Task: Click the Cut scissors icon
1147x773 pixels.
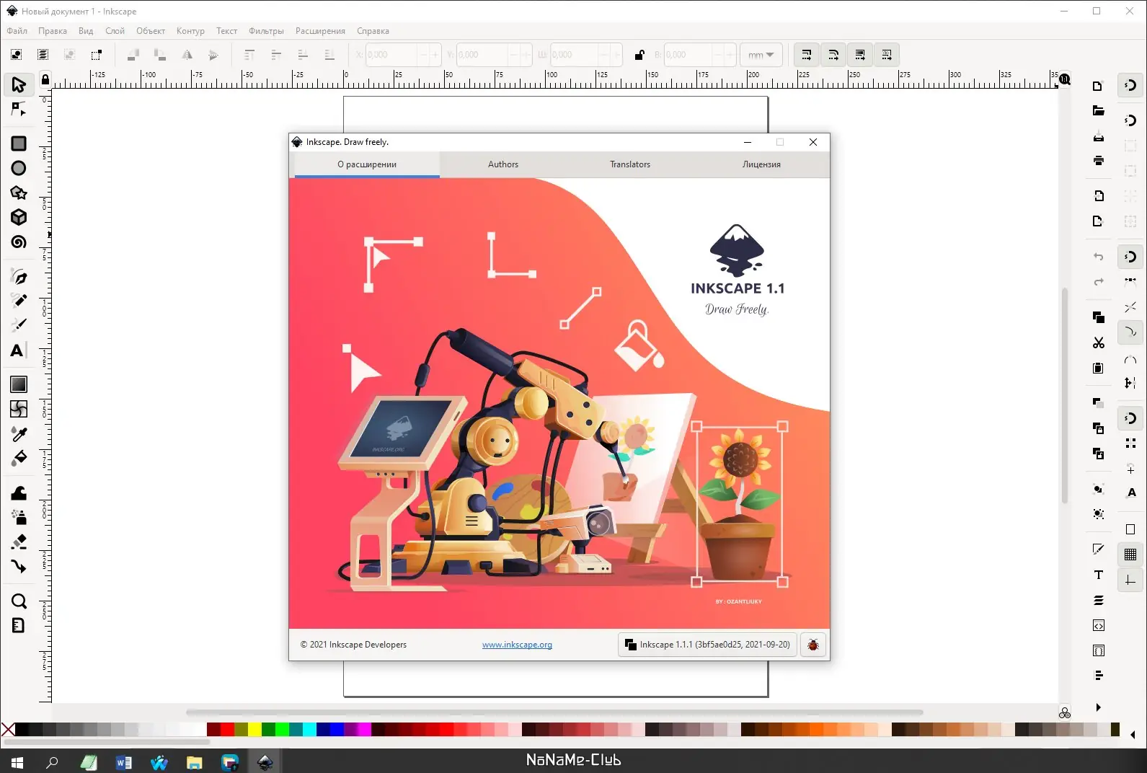Action: coord(1098,343)
